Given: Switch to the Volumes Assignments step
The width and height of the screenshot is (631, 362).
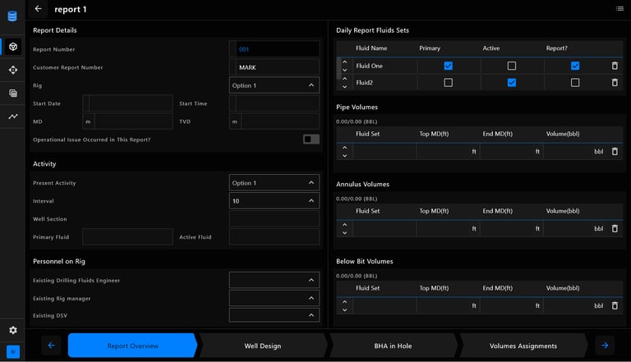Looking at the screenshot, I should [523, 346].
